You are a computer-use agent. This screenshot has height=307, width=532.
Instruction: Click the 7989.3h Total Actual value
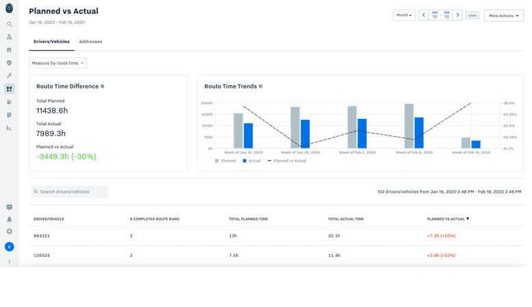click(51, 133)
